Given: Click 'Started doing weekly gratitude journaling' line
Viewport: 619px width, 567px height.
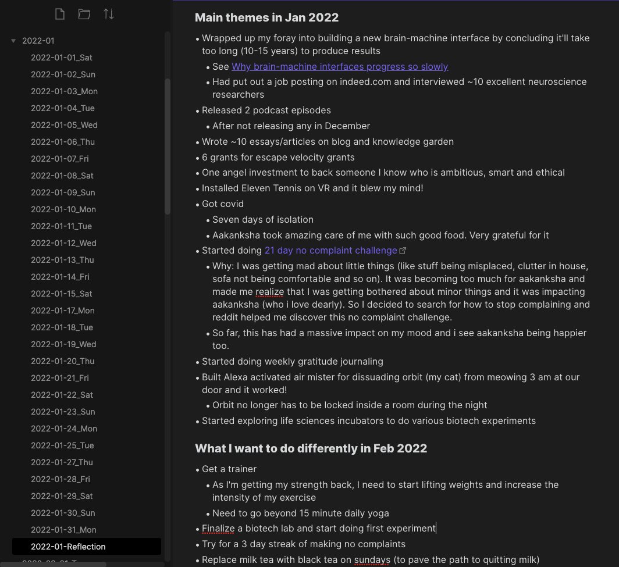Looking at the screenshot, I should click(292, 362).
